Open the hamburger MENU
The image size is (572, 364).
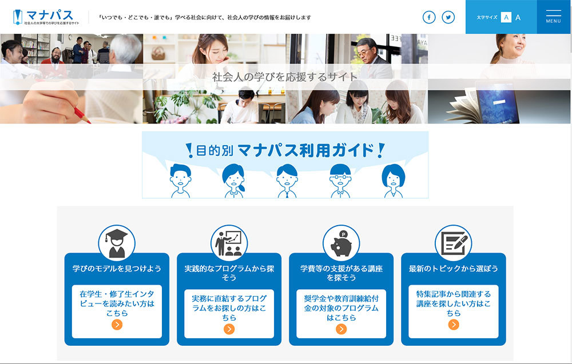click(x=553, y=17)
